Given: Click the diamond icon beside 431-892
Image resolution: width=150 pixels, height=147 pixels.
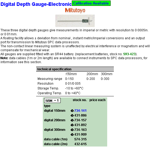Looking at the screenshot, I should click(x=72, y=125).
